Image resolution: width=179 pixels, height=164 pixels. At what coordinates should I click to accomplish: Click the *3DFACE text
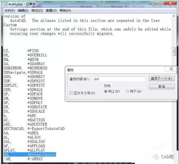35,94
